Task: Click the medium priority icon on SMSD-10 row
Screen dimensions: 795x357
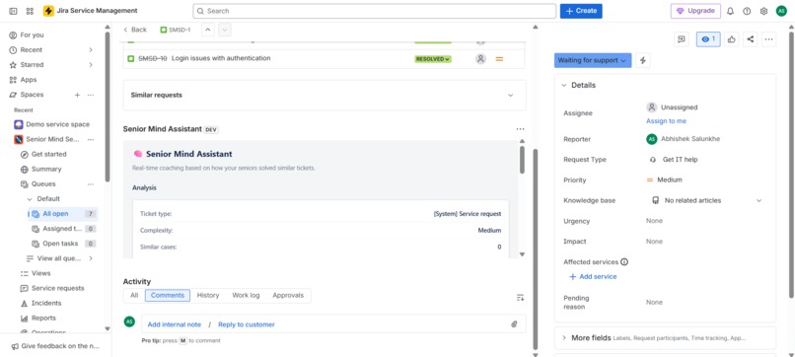Action: click(x=499, y=59)
